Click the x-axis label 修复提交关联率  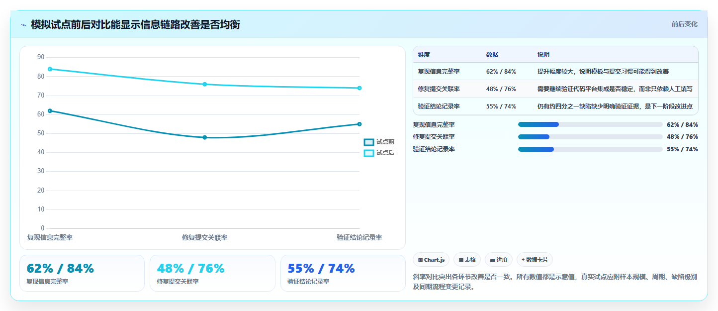[x=204, y=237]
